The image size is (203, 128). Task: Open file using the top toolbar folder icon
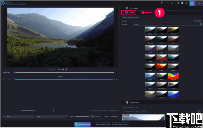[x=162, y=3]
